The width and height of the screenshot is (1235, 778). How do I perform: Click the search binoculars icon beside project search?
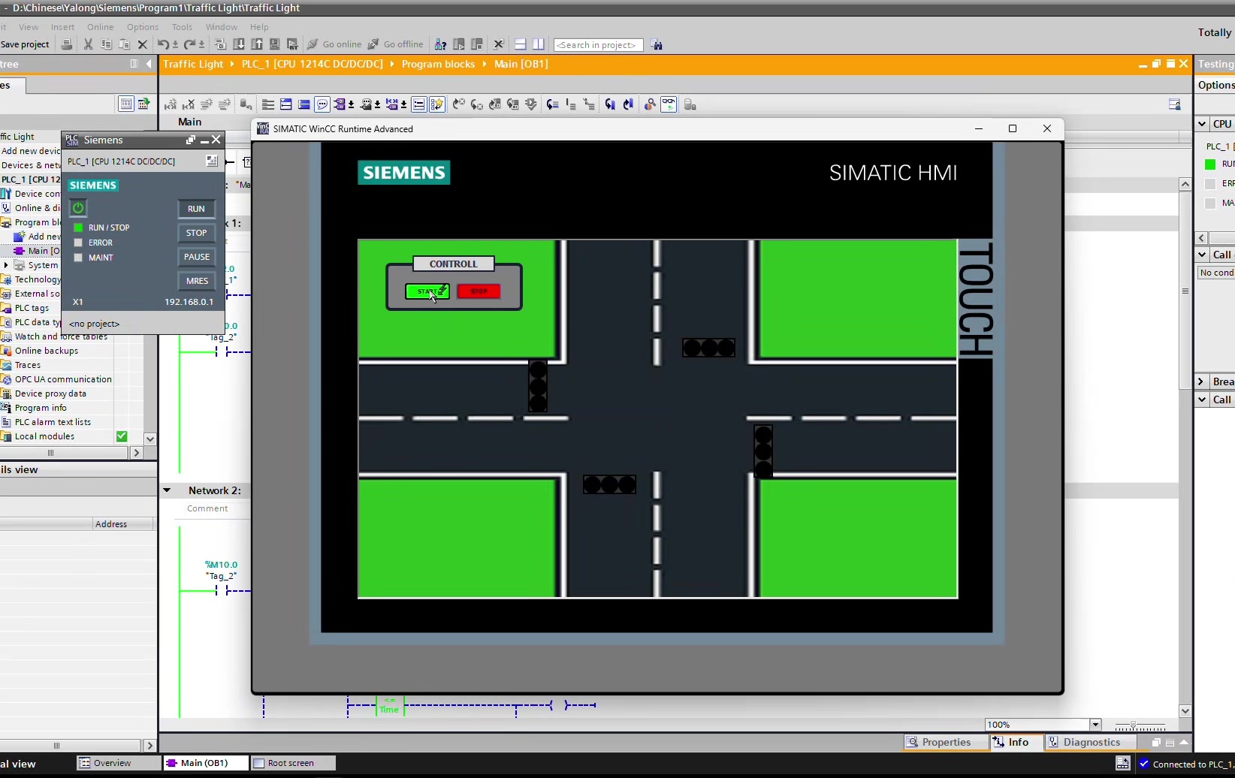click(x=657, y=44)
